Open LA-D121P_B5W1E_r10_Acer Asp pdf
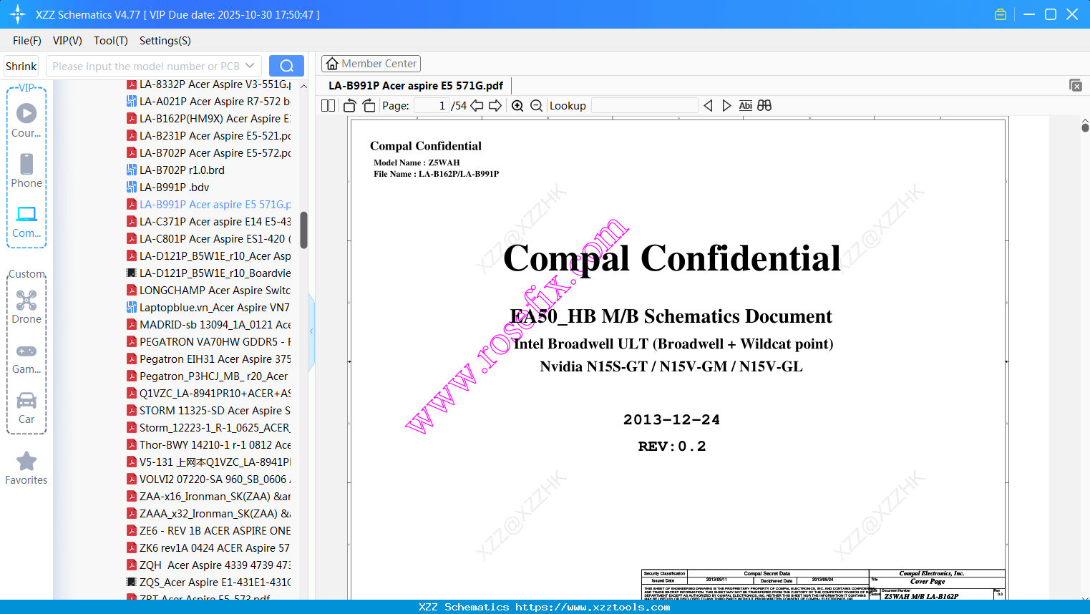Viewport: 1090px width, 614px height. coord(209,256)
